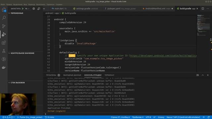
Task: Open the Файл menu
Action: (3, 4)
